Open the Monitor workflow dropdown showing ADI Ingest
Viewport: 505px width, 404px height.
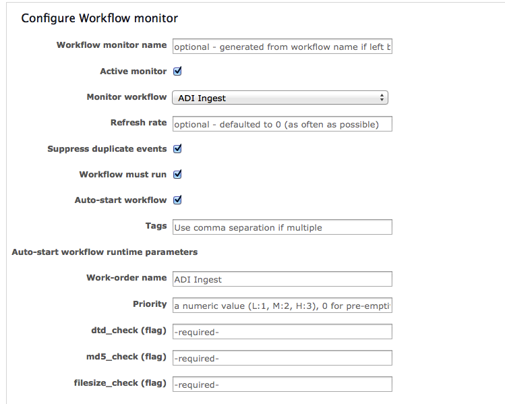tap(280, 98)
